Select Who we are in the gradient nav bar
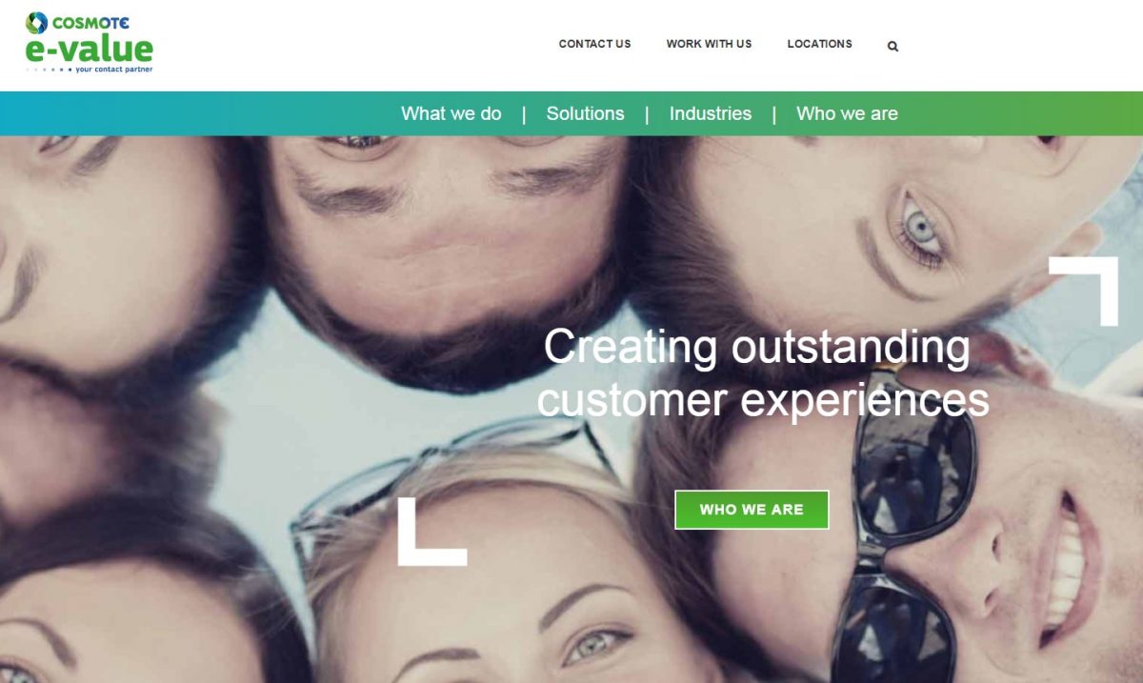The width and height of the screenshot is (1143, 683). 847,113
